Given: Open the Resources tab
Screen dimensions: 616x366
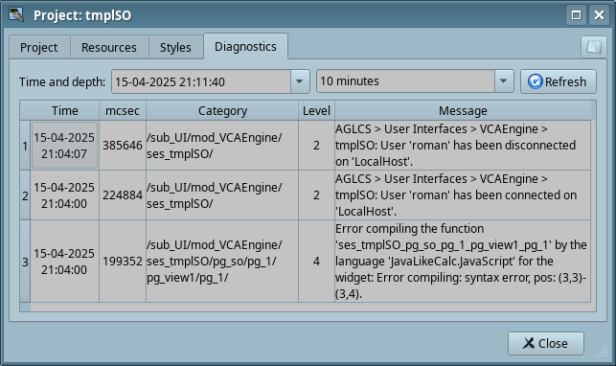Looking at the screenshot, I should click(x=109, y=47).
